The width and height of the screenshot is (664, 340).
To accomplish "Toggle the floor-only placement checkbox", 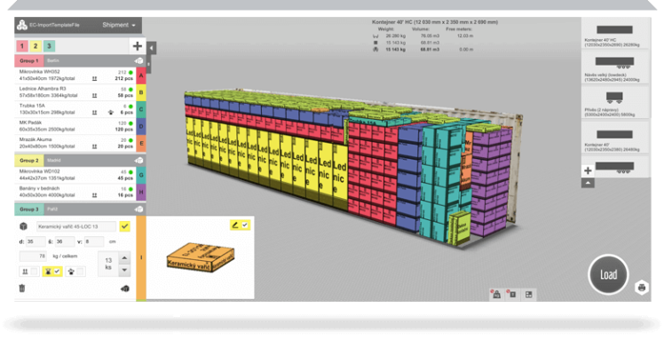I will [80, 272].
